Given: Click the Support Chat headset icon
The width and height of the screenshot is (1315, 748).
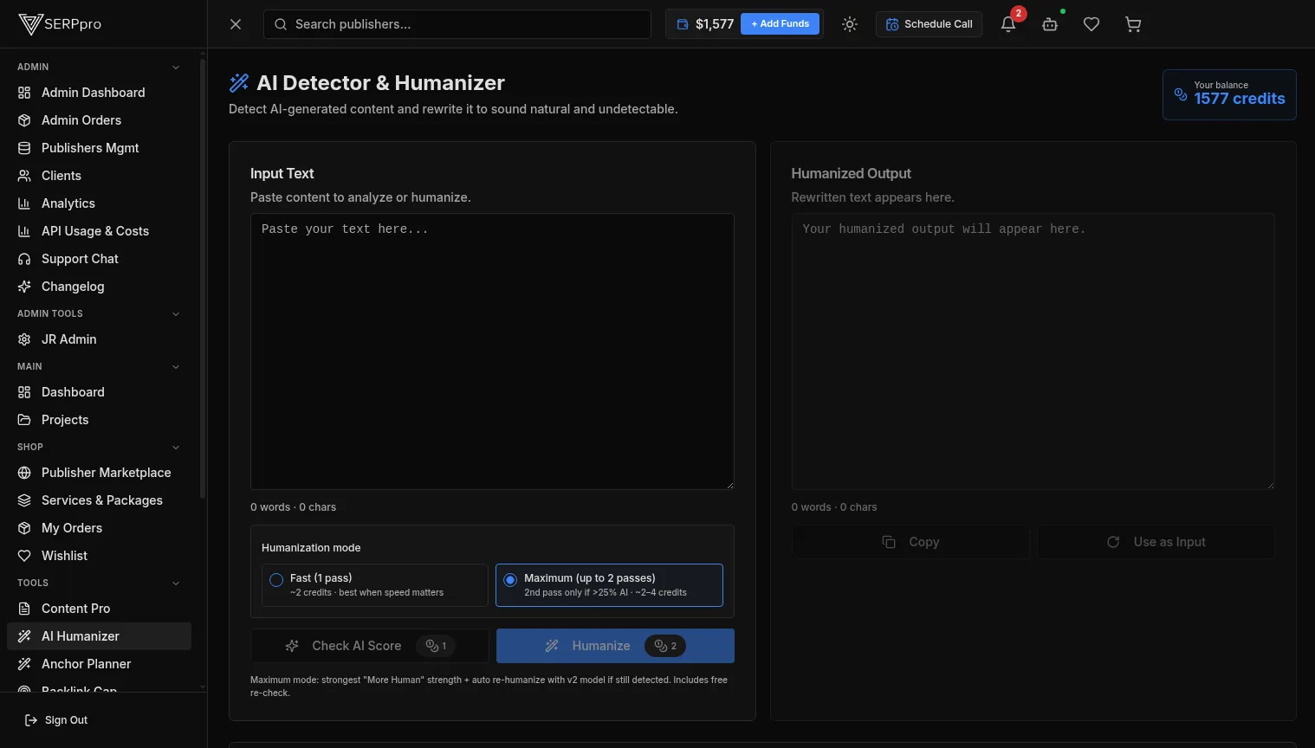Looking at the screenshot, I should click(x=24, y=259).
